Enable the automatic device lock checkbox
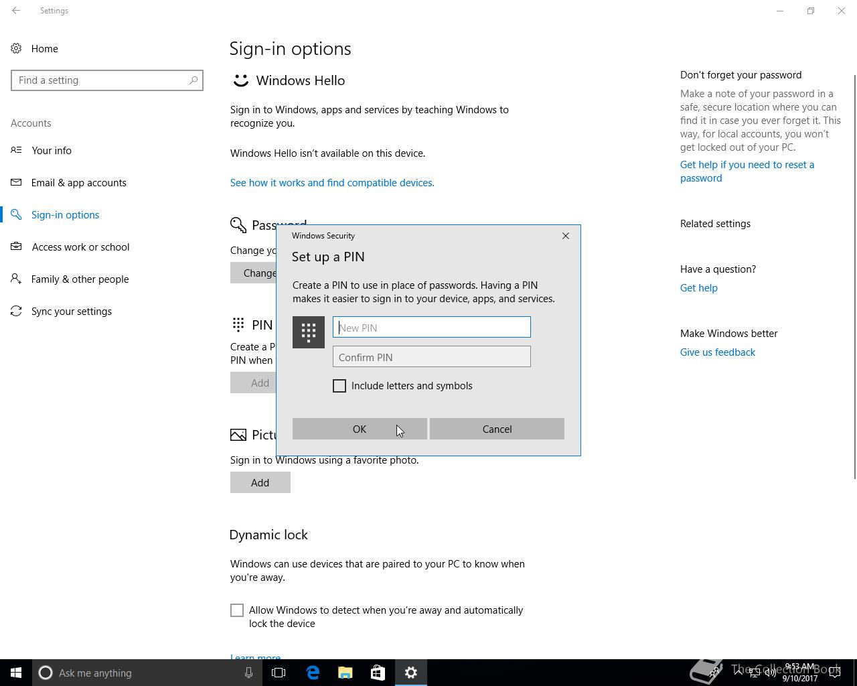The image size is (857, 686). pyautogui.click(x=237, y=610)
